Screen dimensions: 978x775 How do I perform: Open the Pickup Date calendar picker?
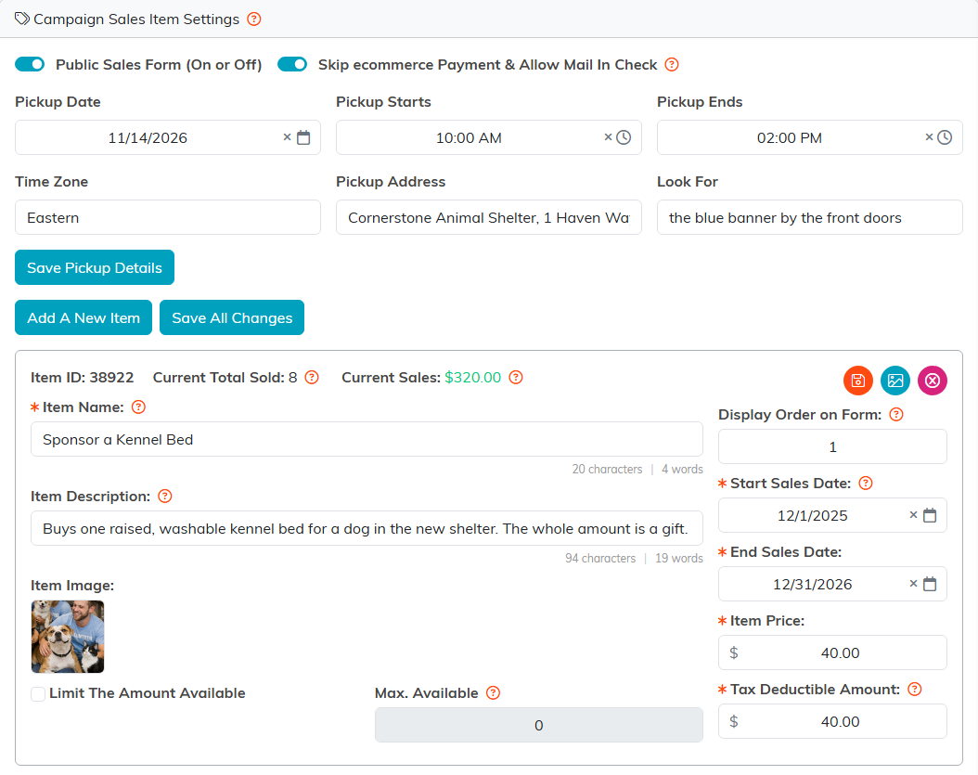pyautogui.click(x=303, y=137)
